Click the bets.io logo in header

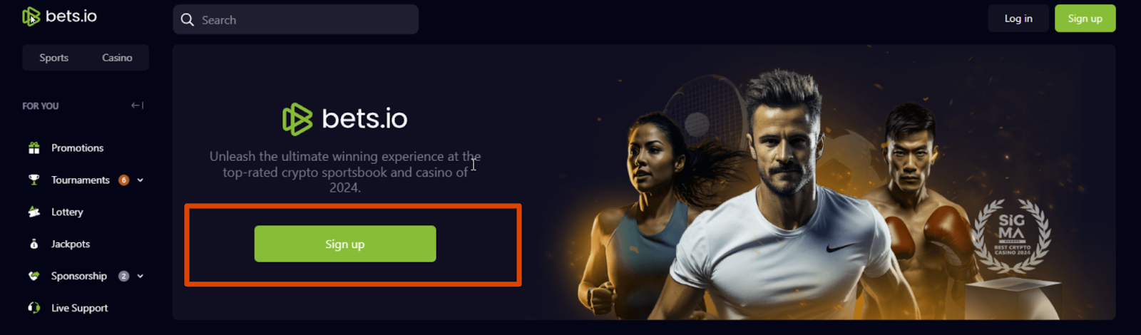60,16
